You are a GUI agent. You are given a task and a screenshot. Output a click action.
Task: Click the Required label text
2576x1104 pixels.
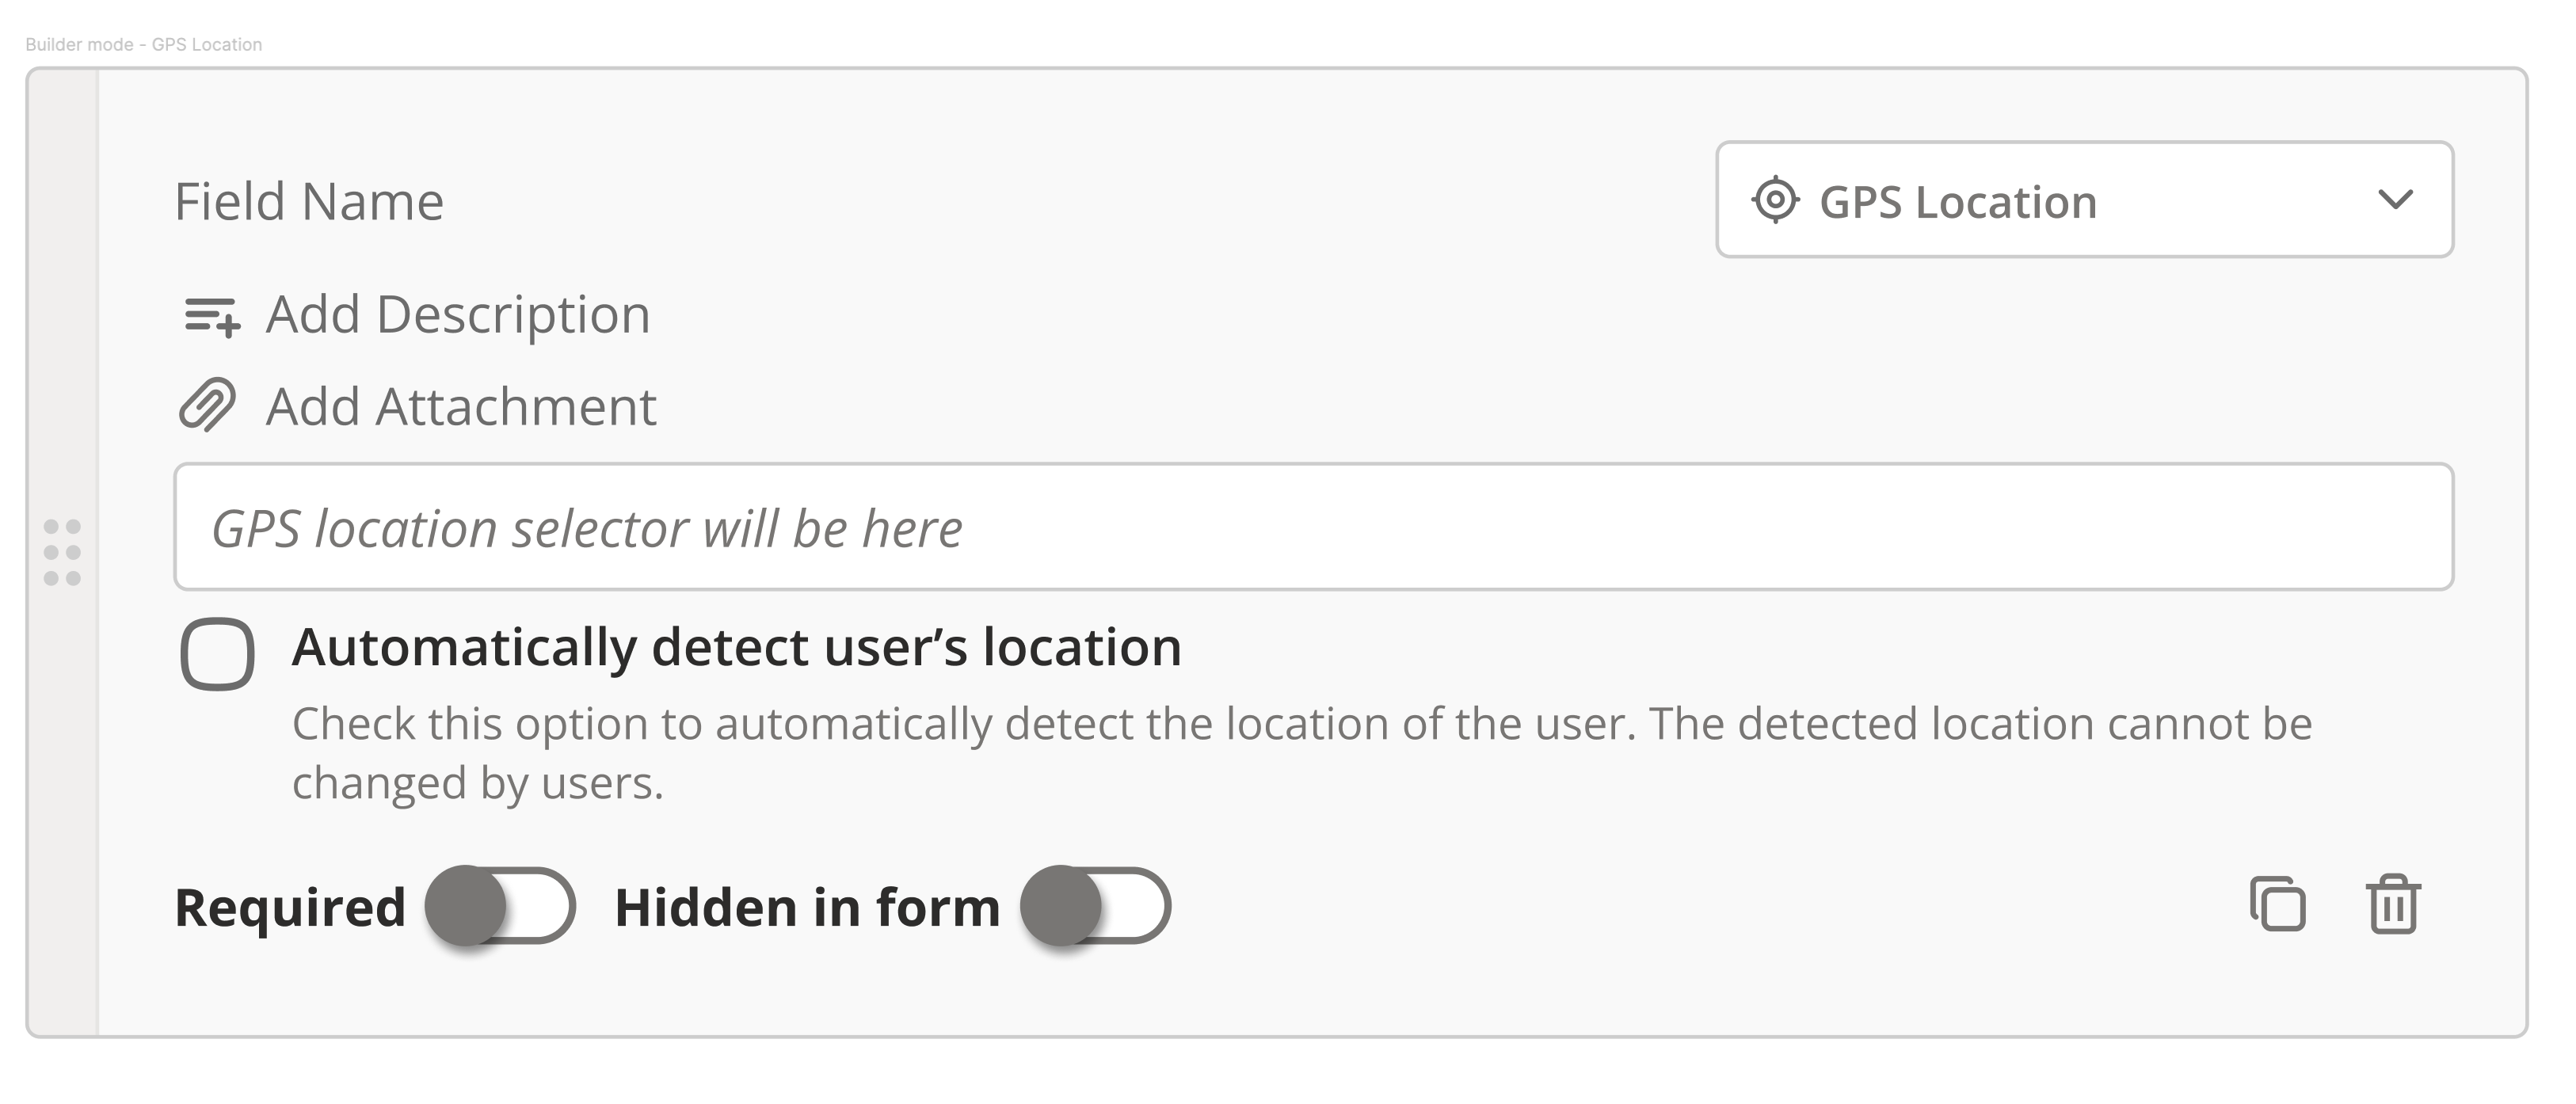(x=290, y=907)
